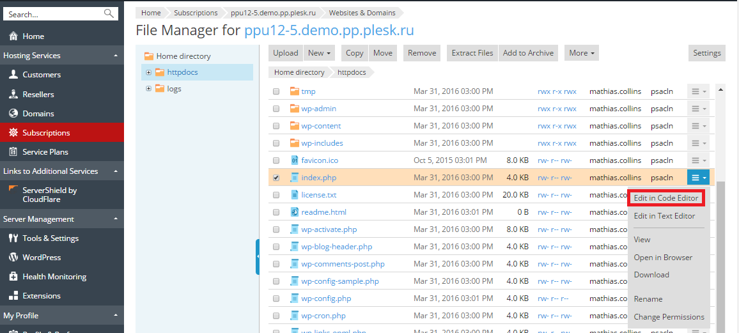Open the WordPress icon in sidebar
739x333 pixels.
coord(13,257)
